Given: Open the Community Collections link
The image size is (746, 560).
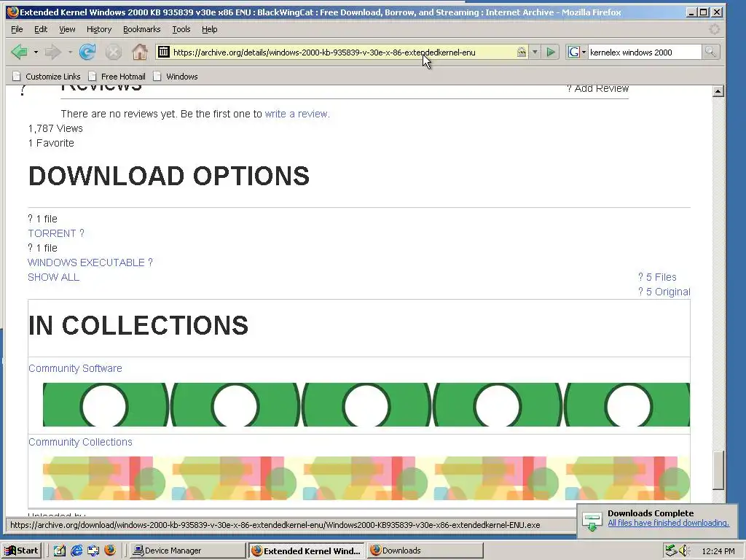Looking at the screenshot, I should pyautogui.click(x=80, y=442).
